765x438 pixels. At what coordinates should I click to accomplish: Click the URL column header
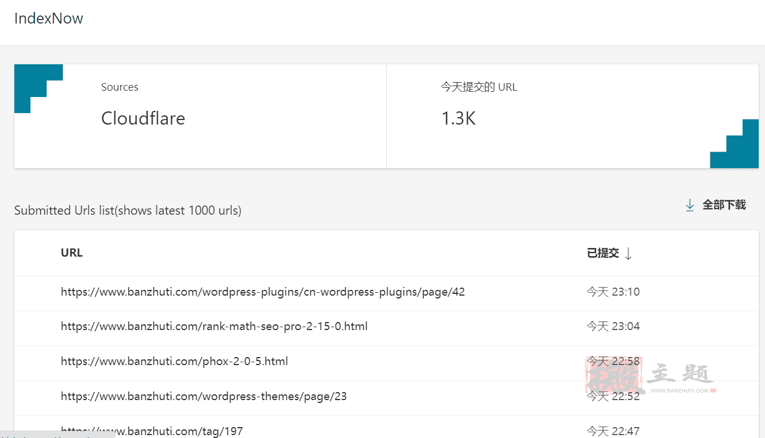pos(72,253)
